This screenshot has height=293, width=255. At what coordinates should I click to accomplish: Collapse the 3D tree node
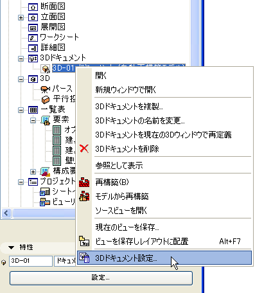[x=21, y=79]
